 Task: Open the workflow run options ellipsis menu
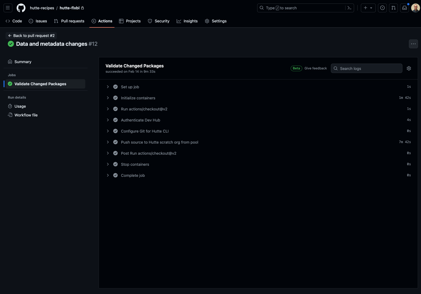pos(413,44)
